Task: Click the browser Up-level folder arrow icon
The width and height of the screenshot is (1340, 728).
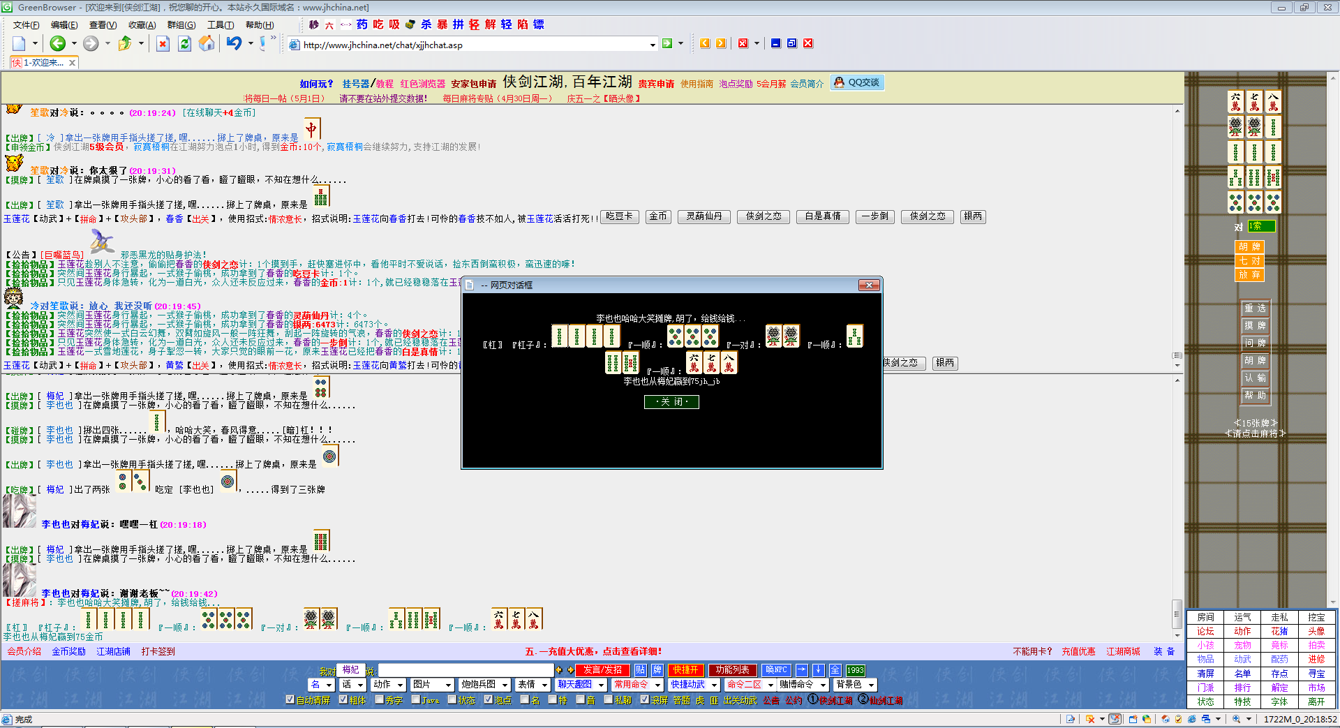Action: (x=125, y=44)
